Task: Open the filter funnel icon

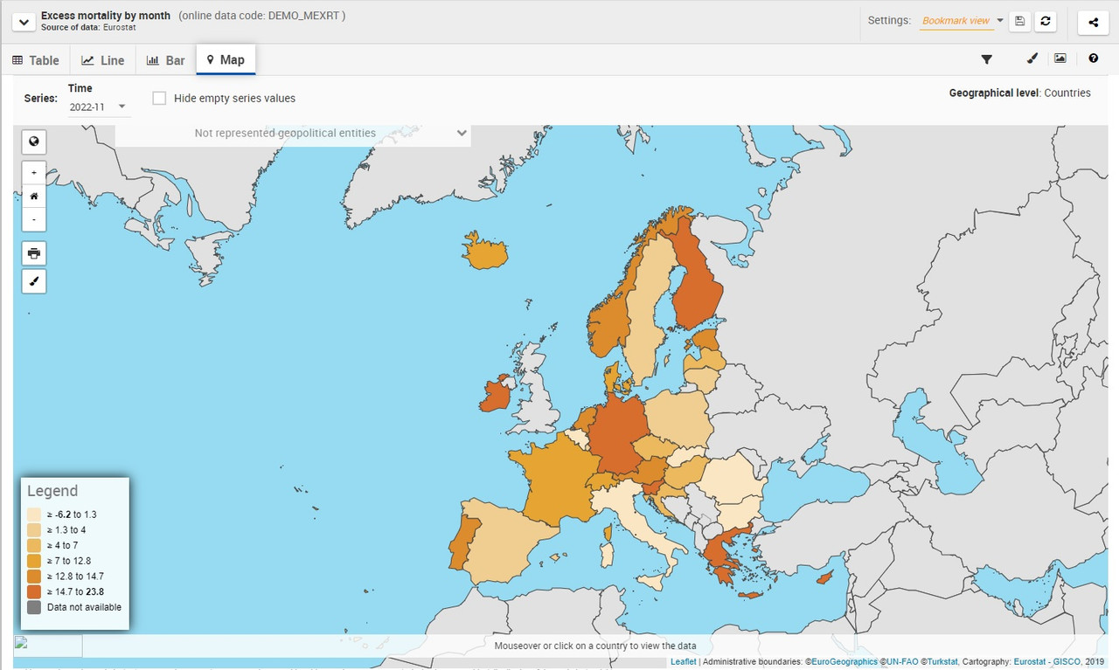Action: [987, 59]
